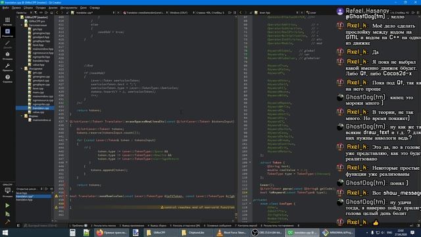Open translator.hpp in the project tree
This screenshot has width=421, height=237.
coord(41,61)
